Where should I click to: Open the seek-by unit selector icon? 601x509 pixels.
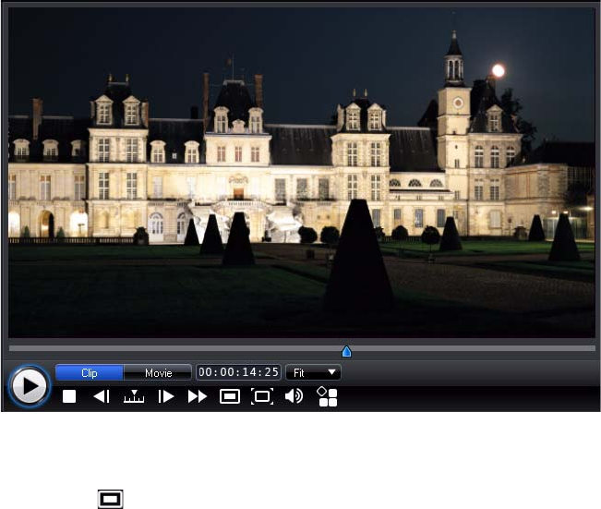click(134, 396)
